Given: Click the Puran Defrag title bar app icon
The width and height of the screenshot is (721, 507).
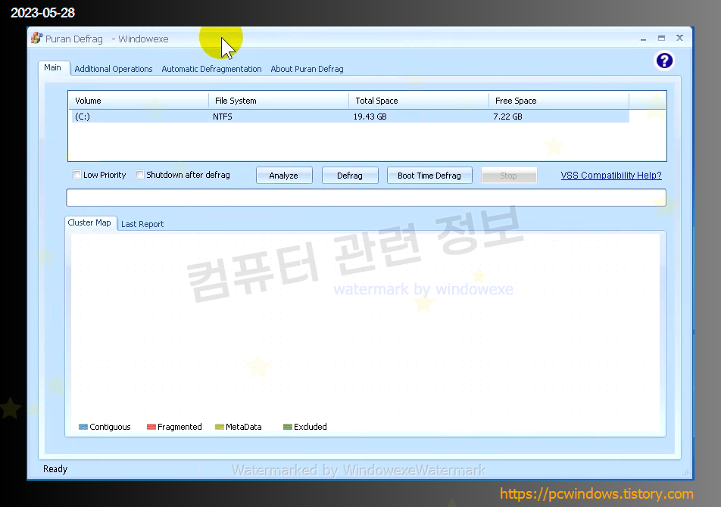Looking at the screenshot, I should [36, 38].
